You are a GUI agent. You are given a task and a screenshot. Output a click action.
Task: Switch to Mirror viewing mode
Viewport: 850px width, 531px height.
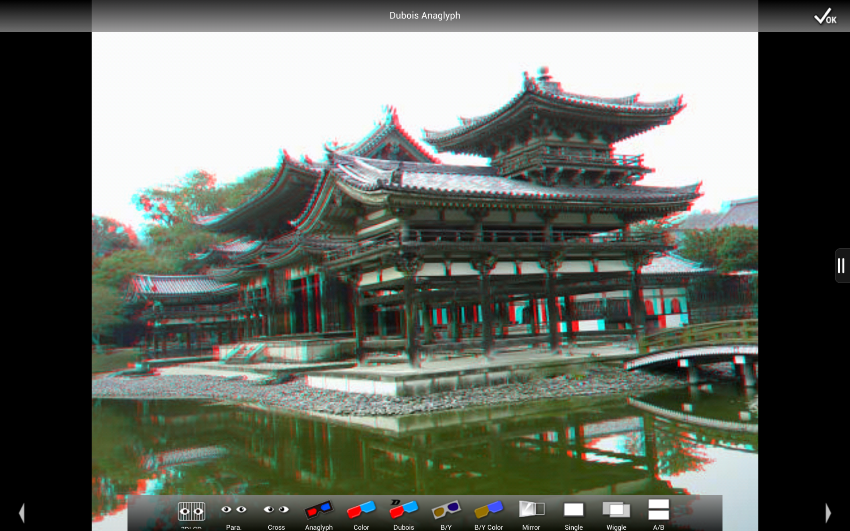point(531,509)
